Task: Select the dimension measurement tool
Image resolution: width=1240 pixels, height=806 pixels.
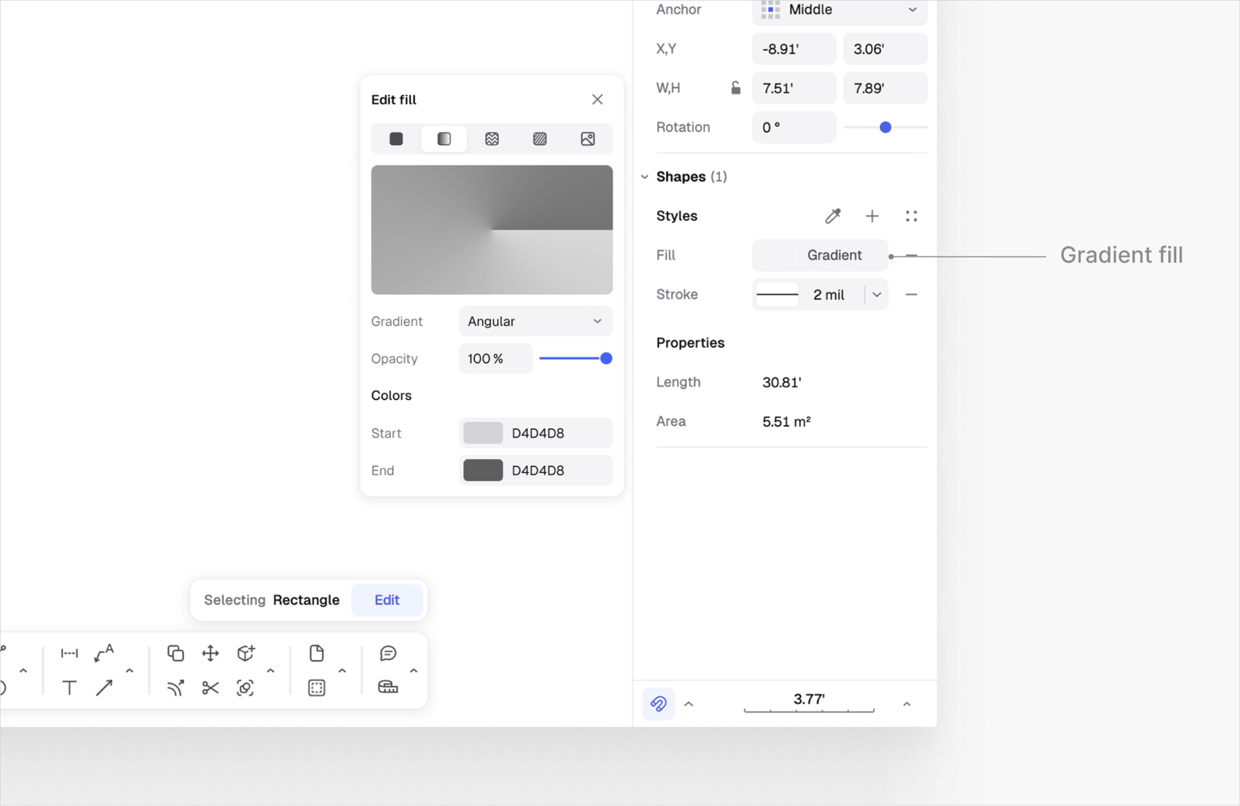Action: coord(69,653)
